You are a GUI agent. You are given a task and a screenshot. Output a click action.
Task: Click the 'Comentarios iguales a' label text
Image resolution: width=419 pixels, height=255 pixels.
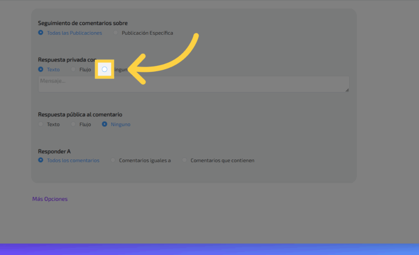145,161
